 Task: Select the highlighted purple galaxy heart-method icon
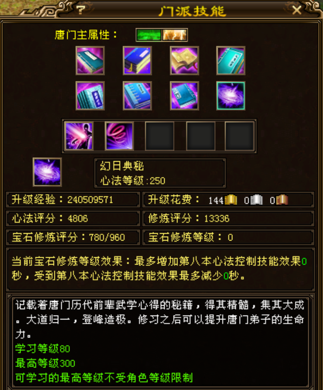[231, 96]
